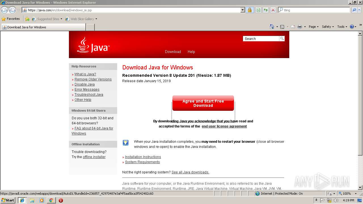363x204 pixels.
Task: Open the media player taskbar icon
Action: point(42,200)
